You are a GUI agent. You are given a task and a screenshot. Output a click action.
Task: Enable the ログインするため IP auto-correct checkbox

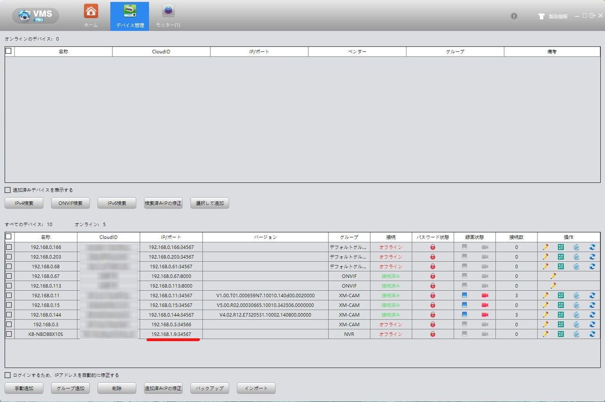tap(7, 376)
